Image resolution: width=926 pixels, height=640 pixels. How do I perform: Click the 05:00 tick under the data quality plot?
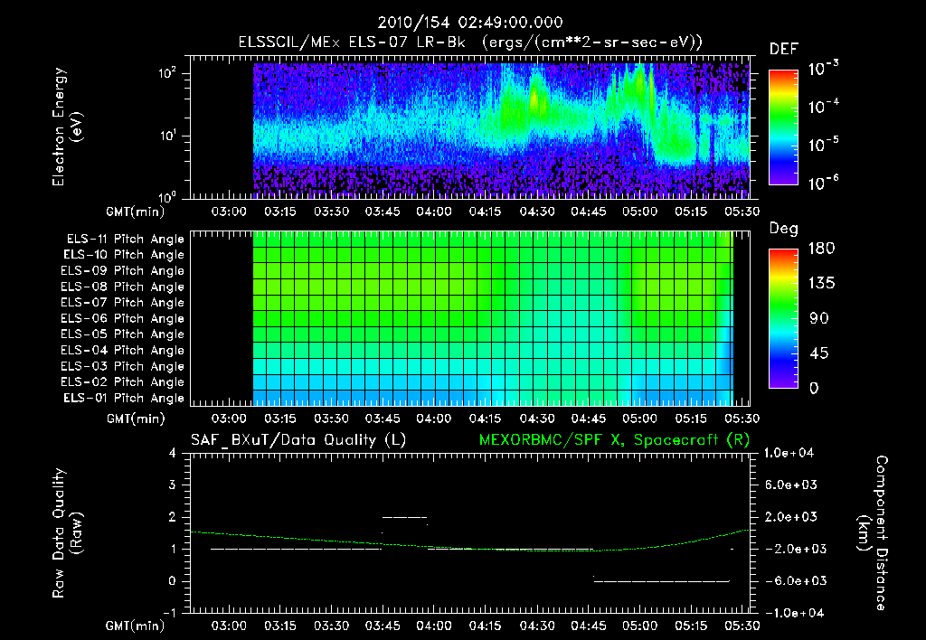click(639, 626)
